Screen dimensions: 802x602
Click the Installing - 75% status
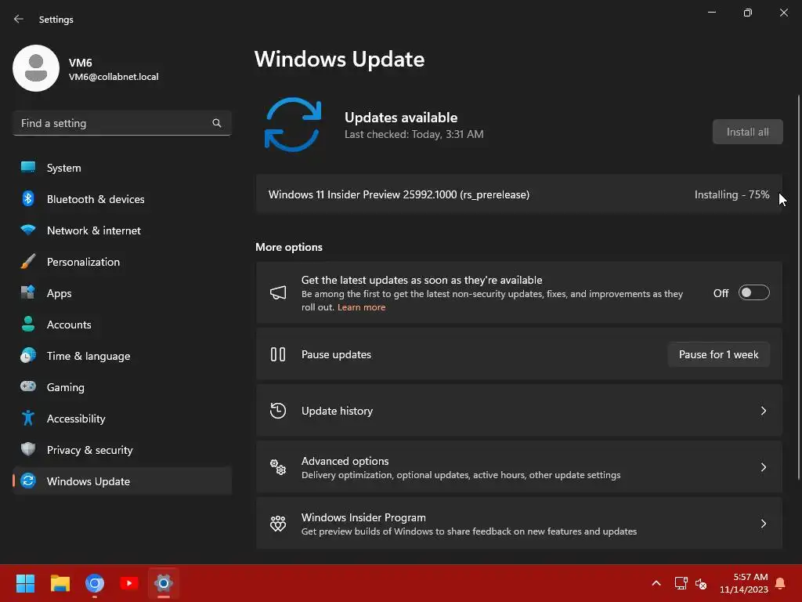click(x=732, y=194)
